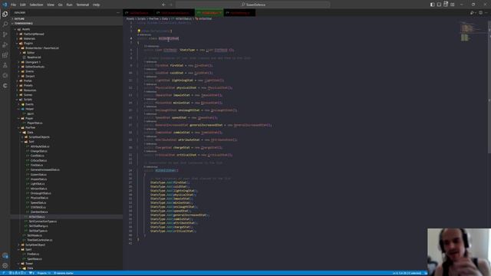This screenshot has height=276, width=491.
Task: Switch to the second editor tab
Action: click(x=174, y=13)
